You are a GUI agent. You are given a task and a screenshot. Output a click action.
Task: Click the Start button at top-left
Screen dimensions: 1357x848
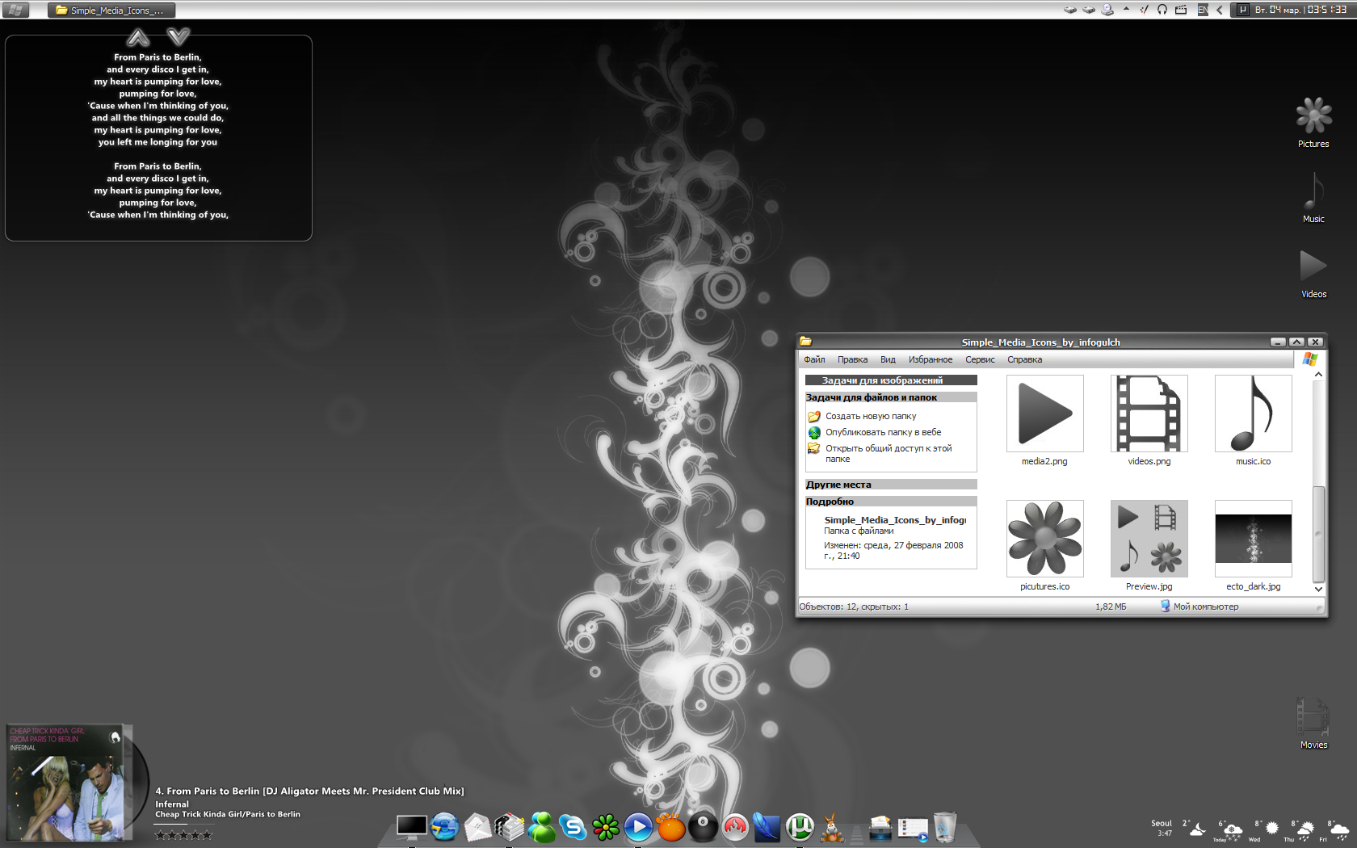[15, 10]
